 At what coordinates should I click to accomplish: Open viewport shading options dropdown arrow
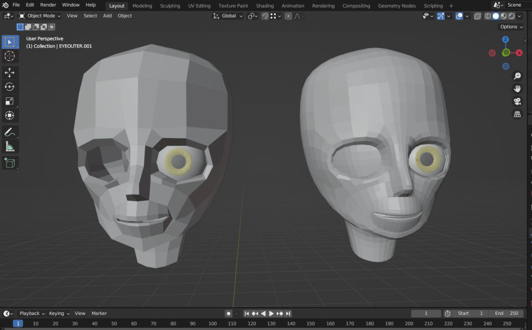(519, 16)
